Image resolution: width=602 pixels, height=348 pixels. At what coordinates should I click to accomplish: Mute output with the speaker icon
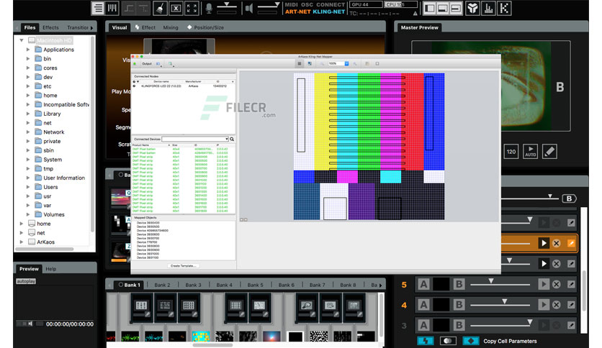pos(249,8)
